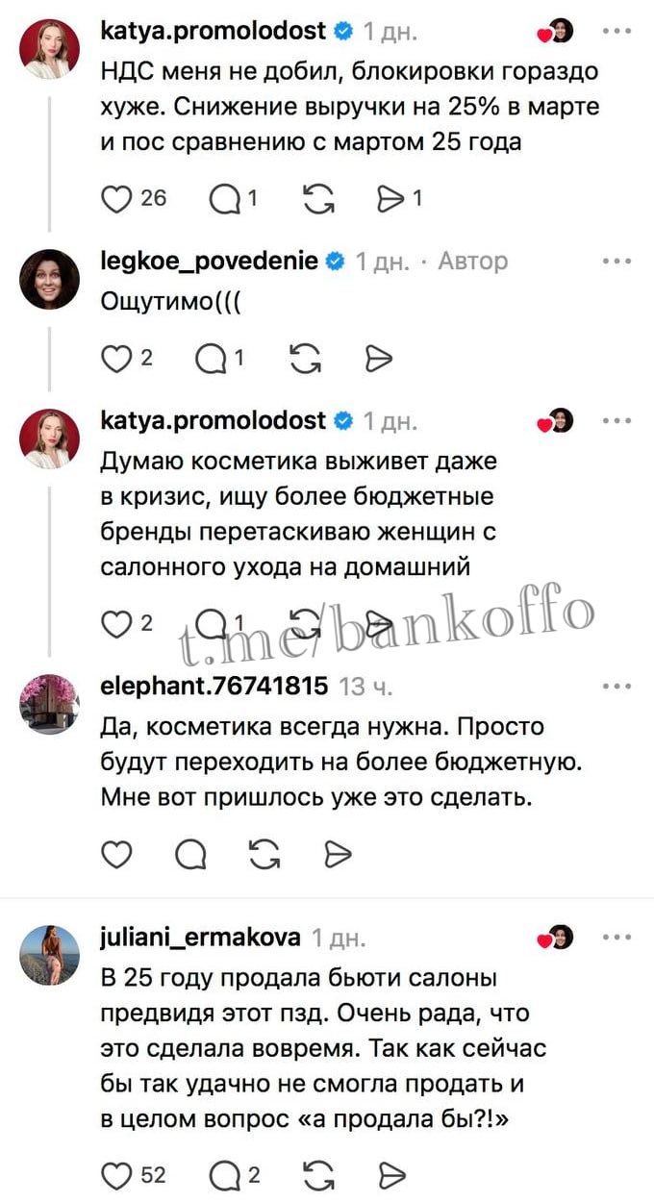Expand options menu for juliani_ermakova's comment

point(616,937)
